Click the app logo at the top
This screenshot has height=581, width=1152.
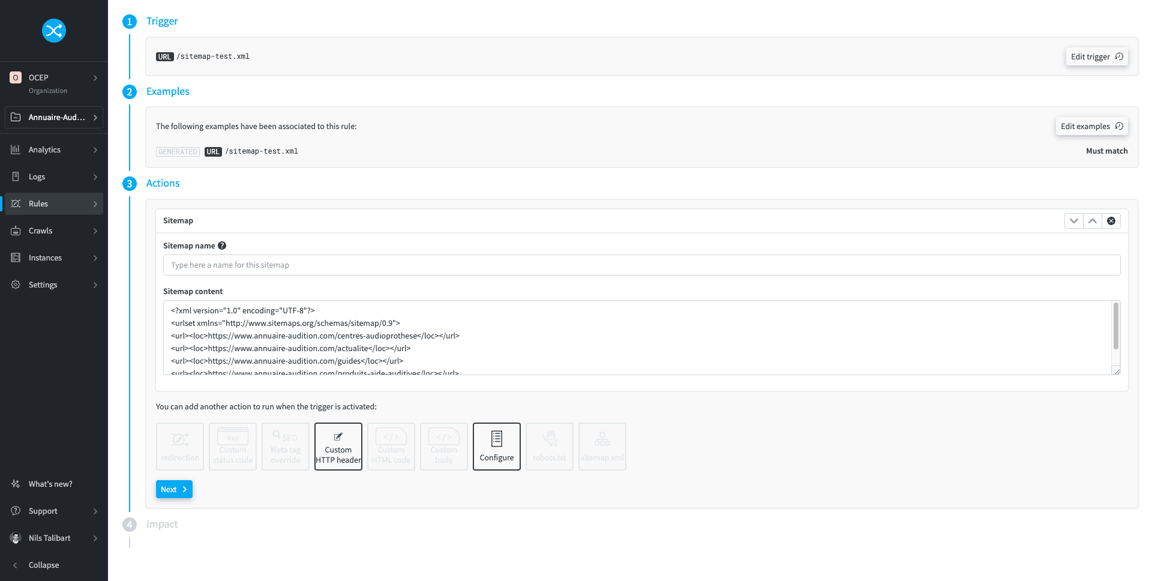coord(54,31)
